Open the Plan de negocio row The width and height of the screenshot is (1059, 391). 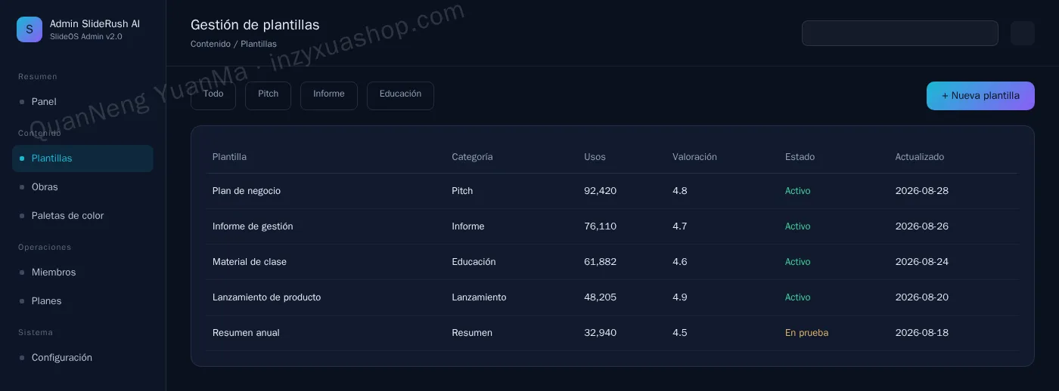click(612, 191)
